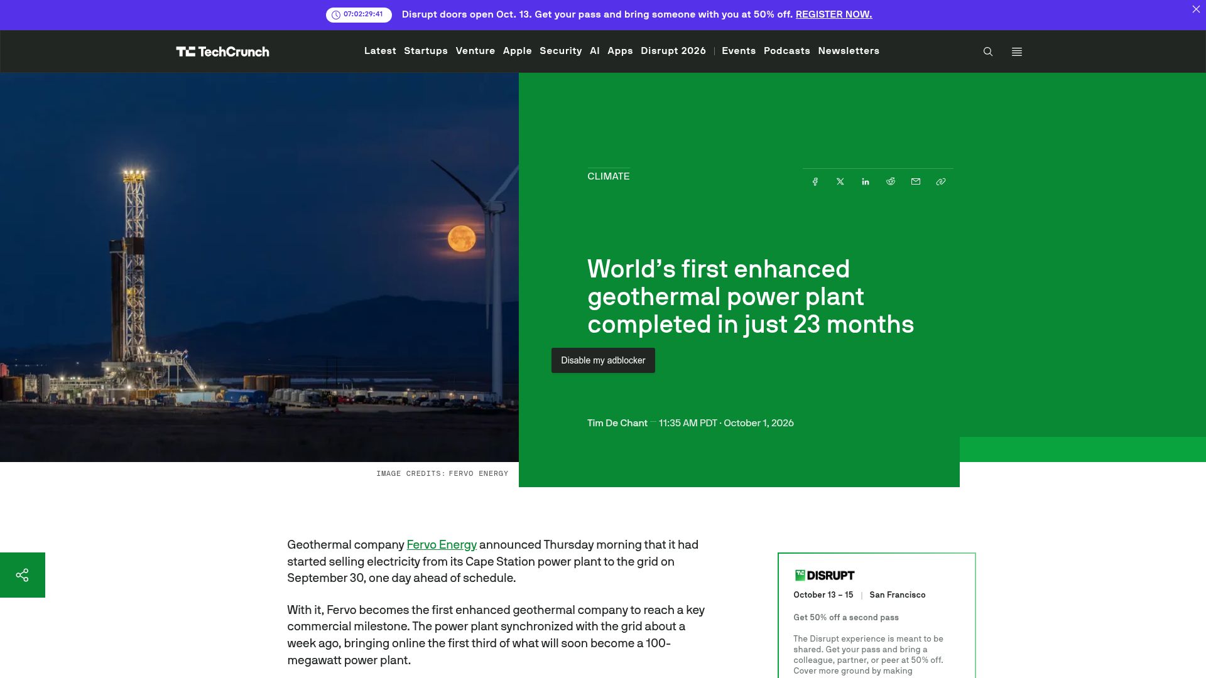Share article on Facebook

815,181
